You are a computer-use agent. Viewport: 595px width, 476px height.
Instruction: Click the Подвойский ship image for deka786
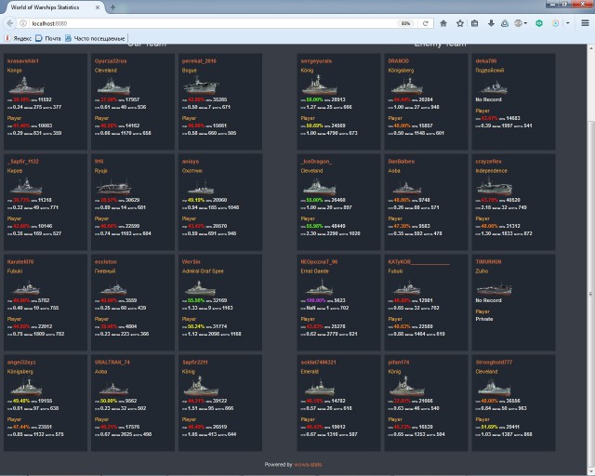tap(494, 88)
